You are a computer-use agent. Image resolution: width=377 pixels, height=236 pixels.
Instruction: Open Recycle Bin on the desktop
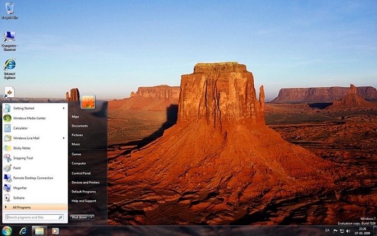(10, 8)
